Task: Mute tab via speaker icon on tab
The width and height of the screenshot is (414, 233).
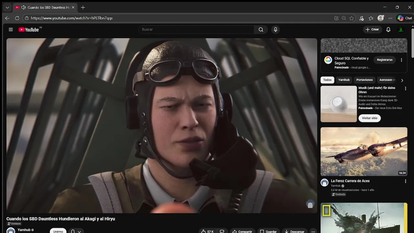Action: coord(23,7)
